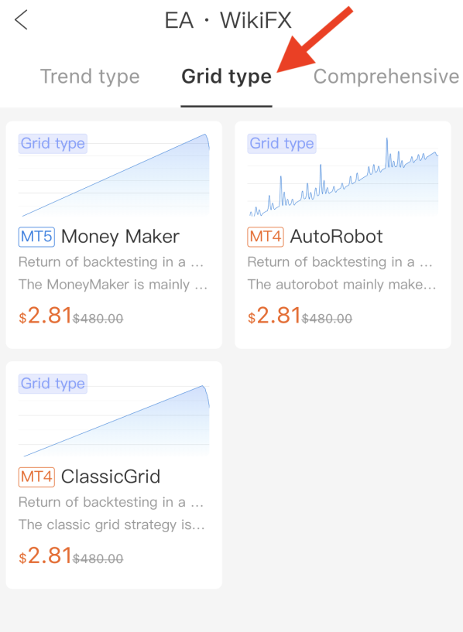Open the Comprehensive tab
Screen dimensions: 463x632
386,77
